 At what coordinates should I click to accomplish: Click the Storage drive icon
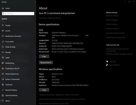3,52
